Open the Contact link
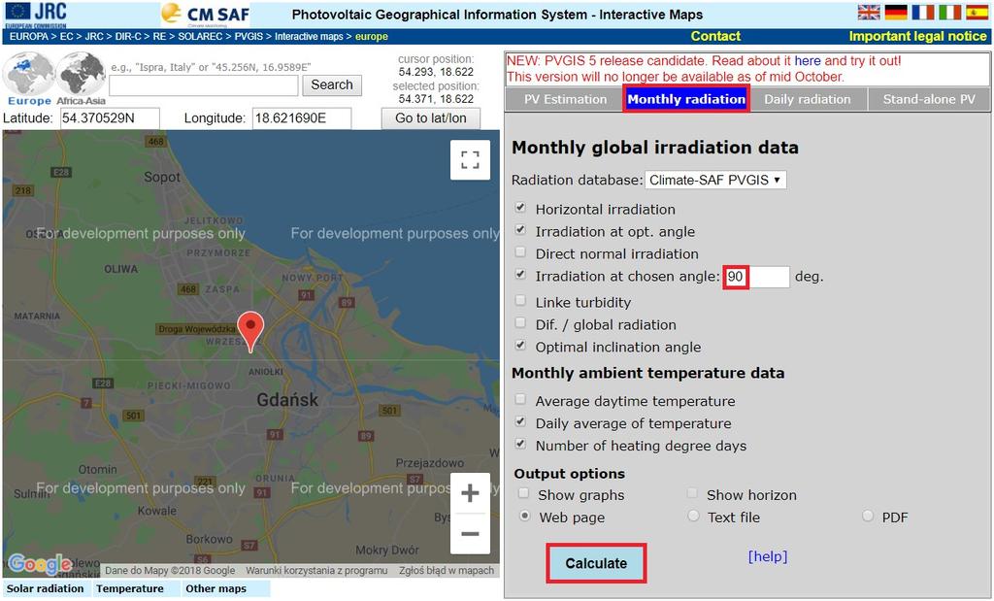Viewport: 994px width, 601px height. pos(715,36)
